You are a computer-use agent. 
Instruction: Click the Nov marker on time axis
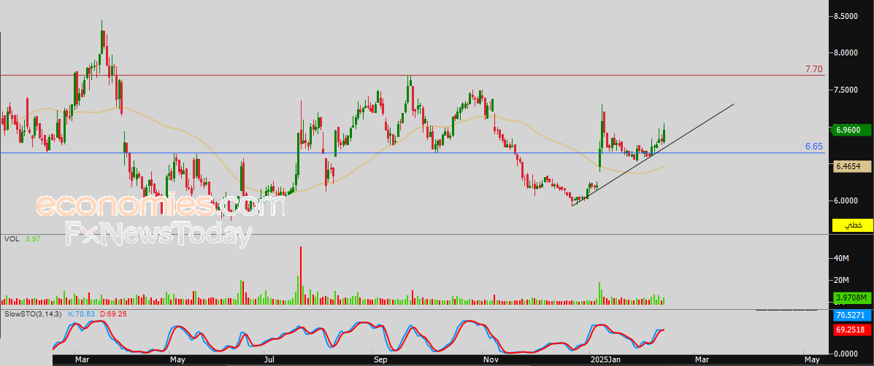pos(490,359)
